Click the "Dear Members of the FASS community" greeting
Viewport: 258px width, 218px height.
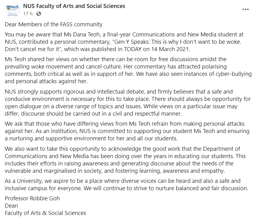tap(54, 24)
